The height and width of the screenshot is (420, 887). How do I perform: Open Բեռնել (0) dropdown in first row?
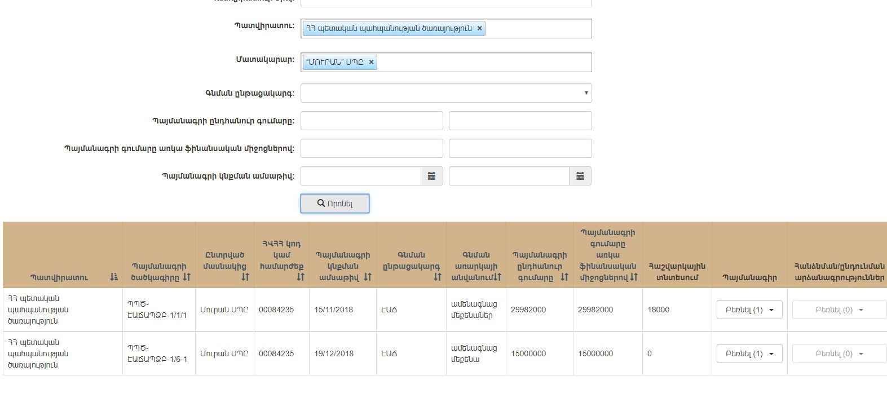point(839,310)
